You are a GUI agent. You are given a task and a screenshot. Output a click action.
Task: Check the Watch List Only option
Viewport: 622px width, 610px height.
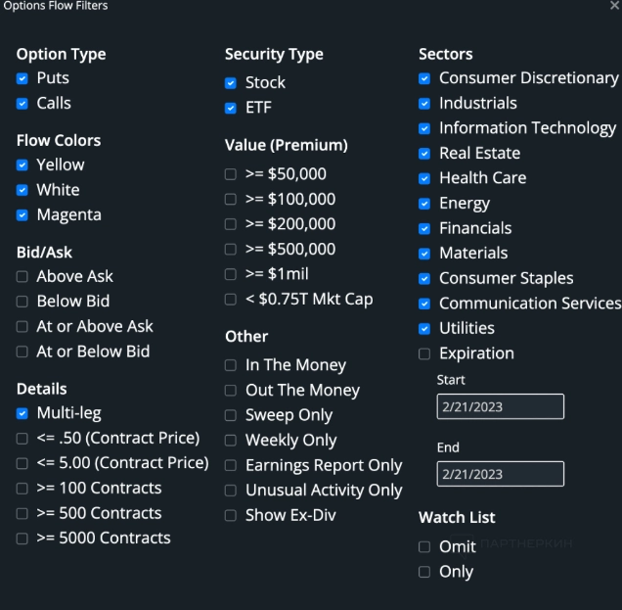pos(424,572)
